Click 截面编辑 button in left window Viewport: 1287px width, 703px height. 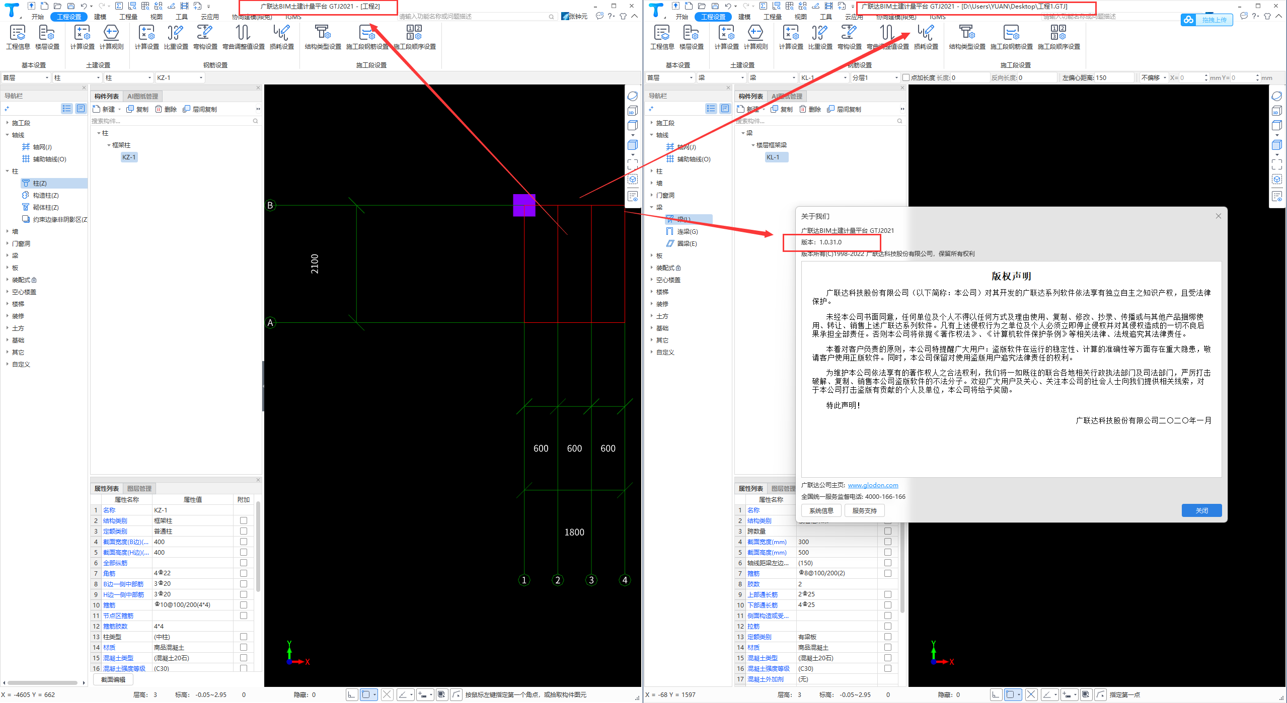(x=113, y=679)
